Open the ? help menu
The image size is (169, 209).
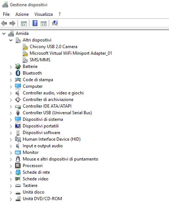tap(59, 14)
